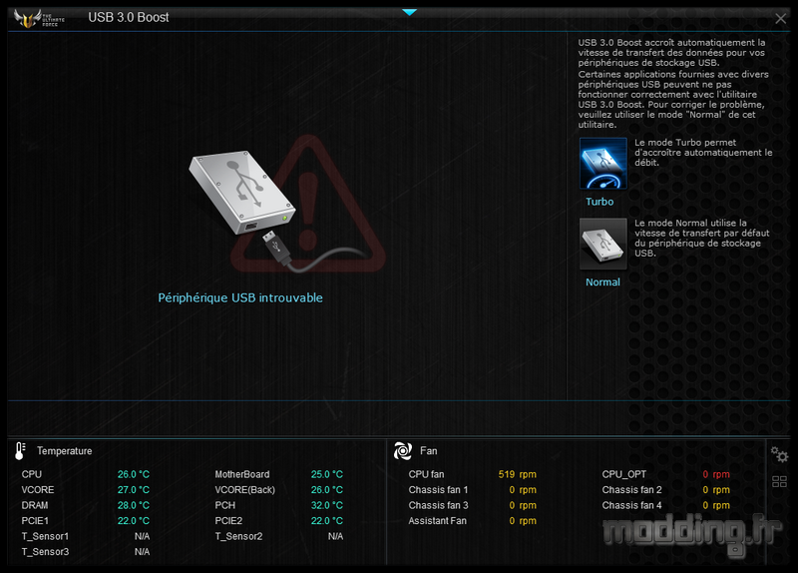Click the CPU fan 519 rpm value

[517, 474]
